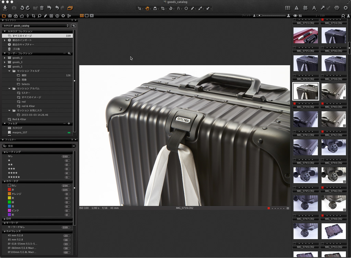This screenshot has height=258, width=351.
Task: Toggle the browser eye visibility icon
Action: click(x=295, y=16)
